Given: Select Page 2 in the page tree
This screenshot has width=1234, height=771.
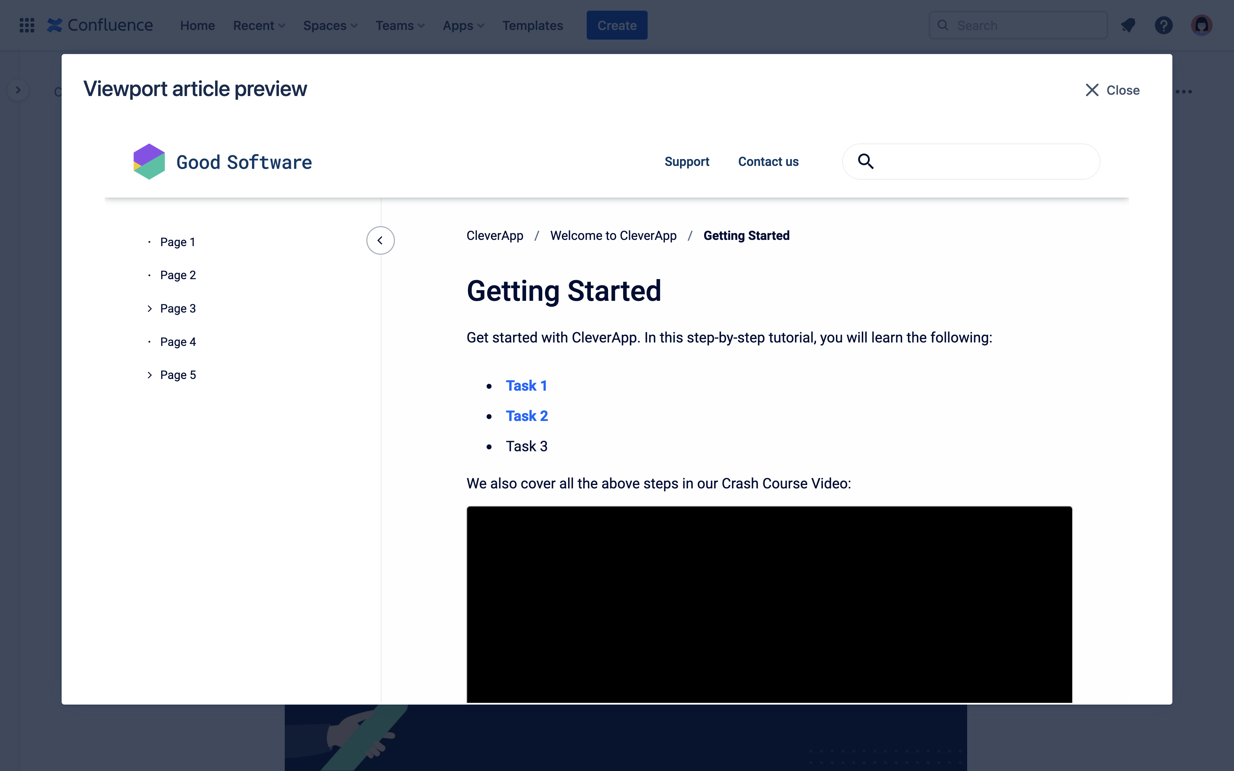Looking at the screenshot, I should pos(177,275).
